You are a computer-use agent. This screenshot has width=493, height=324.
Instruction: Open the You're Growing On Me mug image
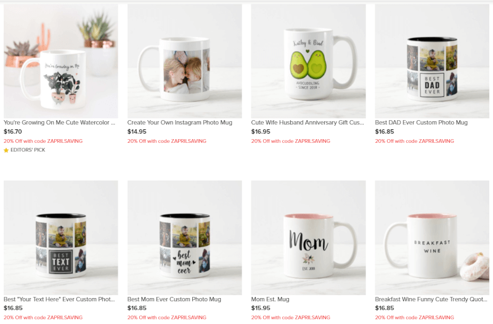pyautogui.click(x=60, y=61)
